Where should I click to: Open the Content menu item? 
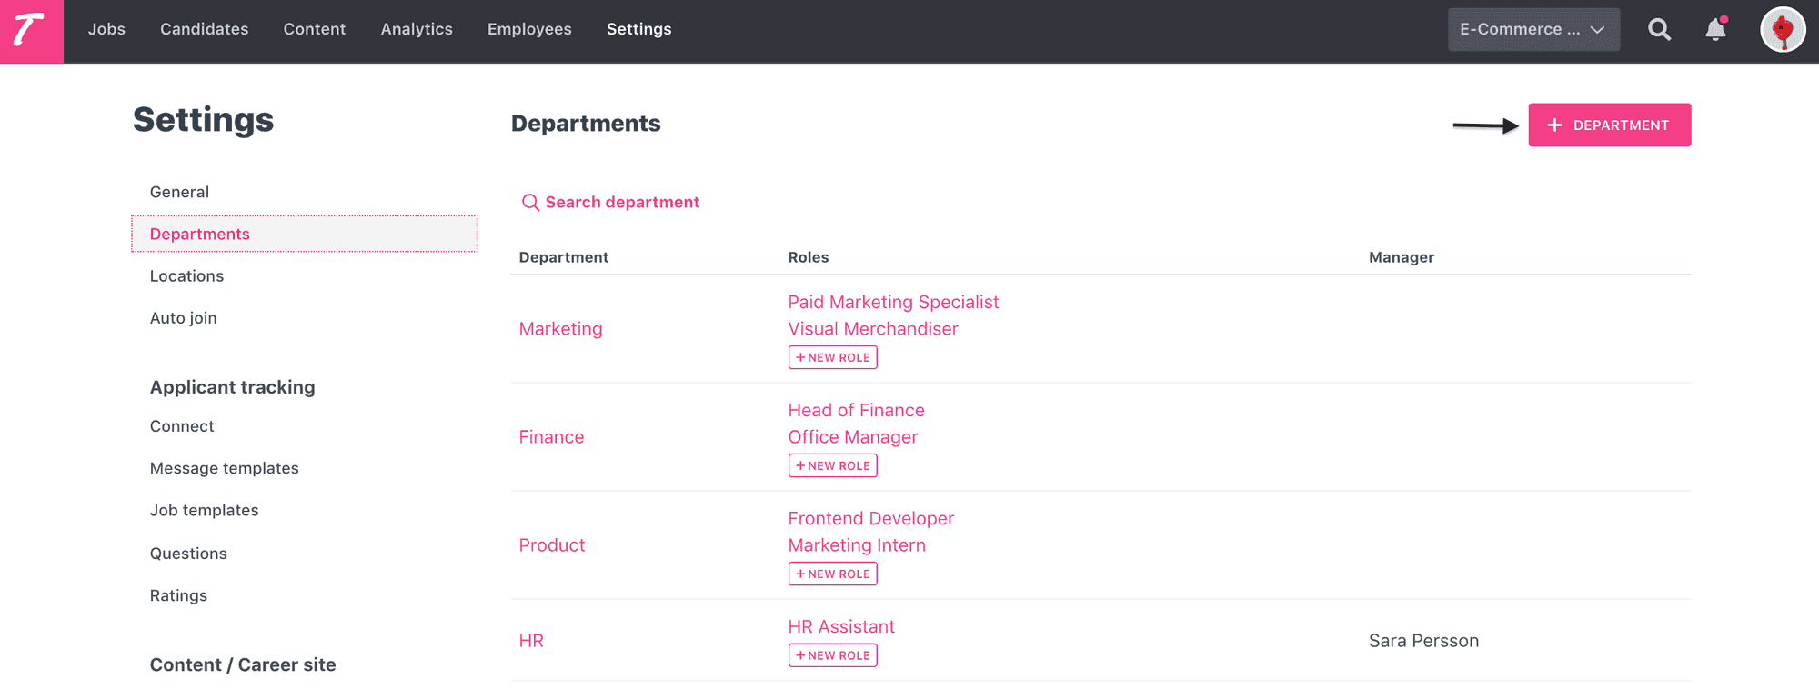(315, 29)
